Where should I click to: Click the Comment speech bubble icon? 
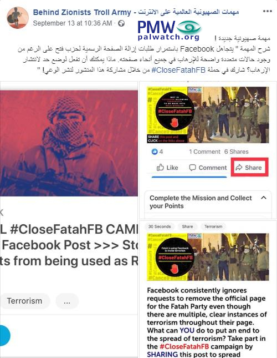192,168
